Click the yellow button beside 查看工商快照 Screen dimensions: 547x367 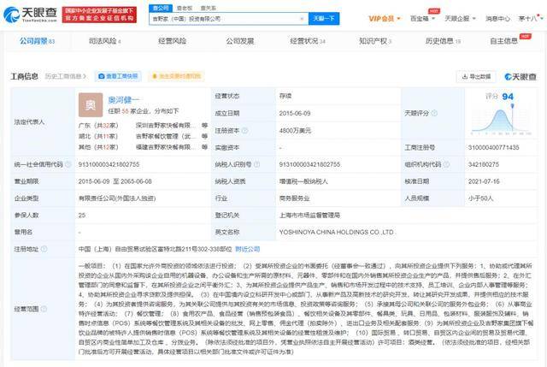point(177,76)
